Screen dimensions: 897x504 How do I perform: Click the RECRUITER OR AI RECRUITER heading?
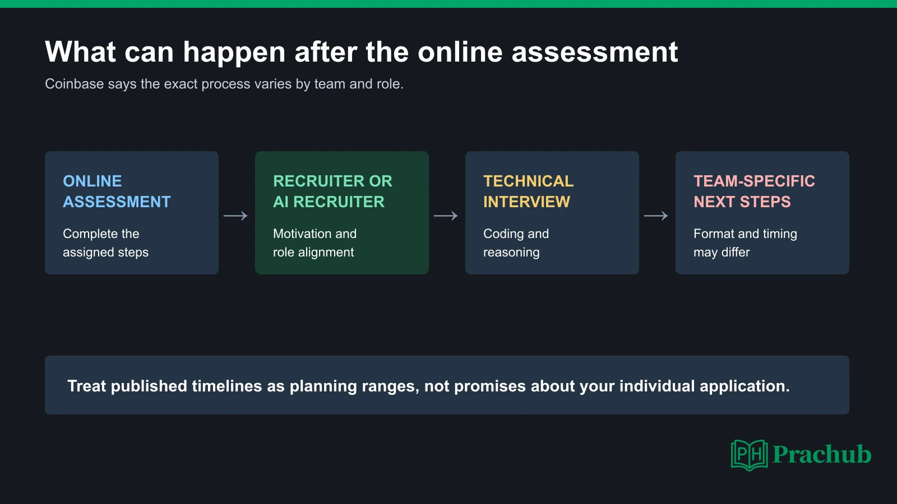(x=332, y=192)
